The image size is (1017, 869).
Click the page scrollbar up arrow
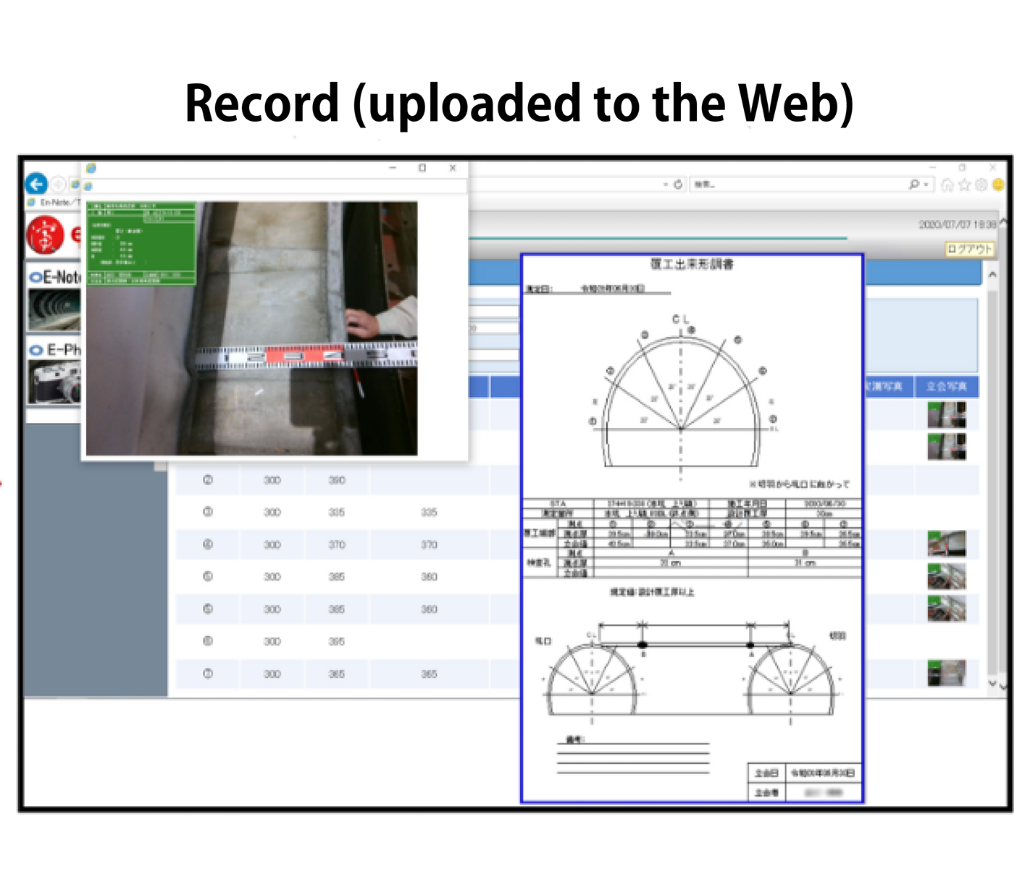992,275
